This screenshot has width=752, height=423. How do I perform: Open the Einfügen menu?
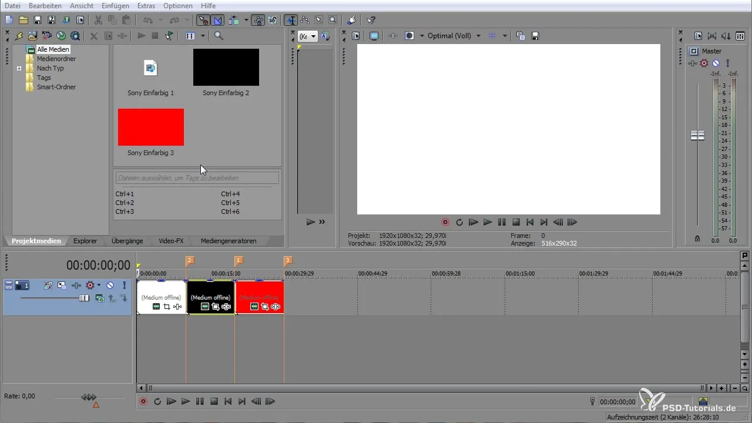click(x=115, y=5)
